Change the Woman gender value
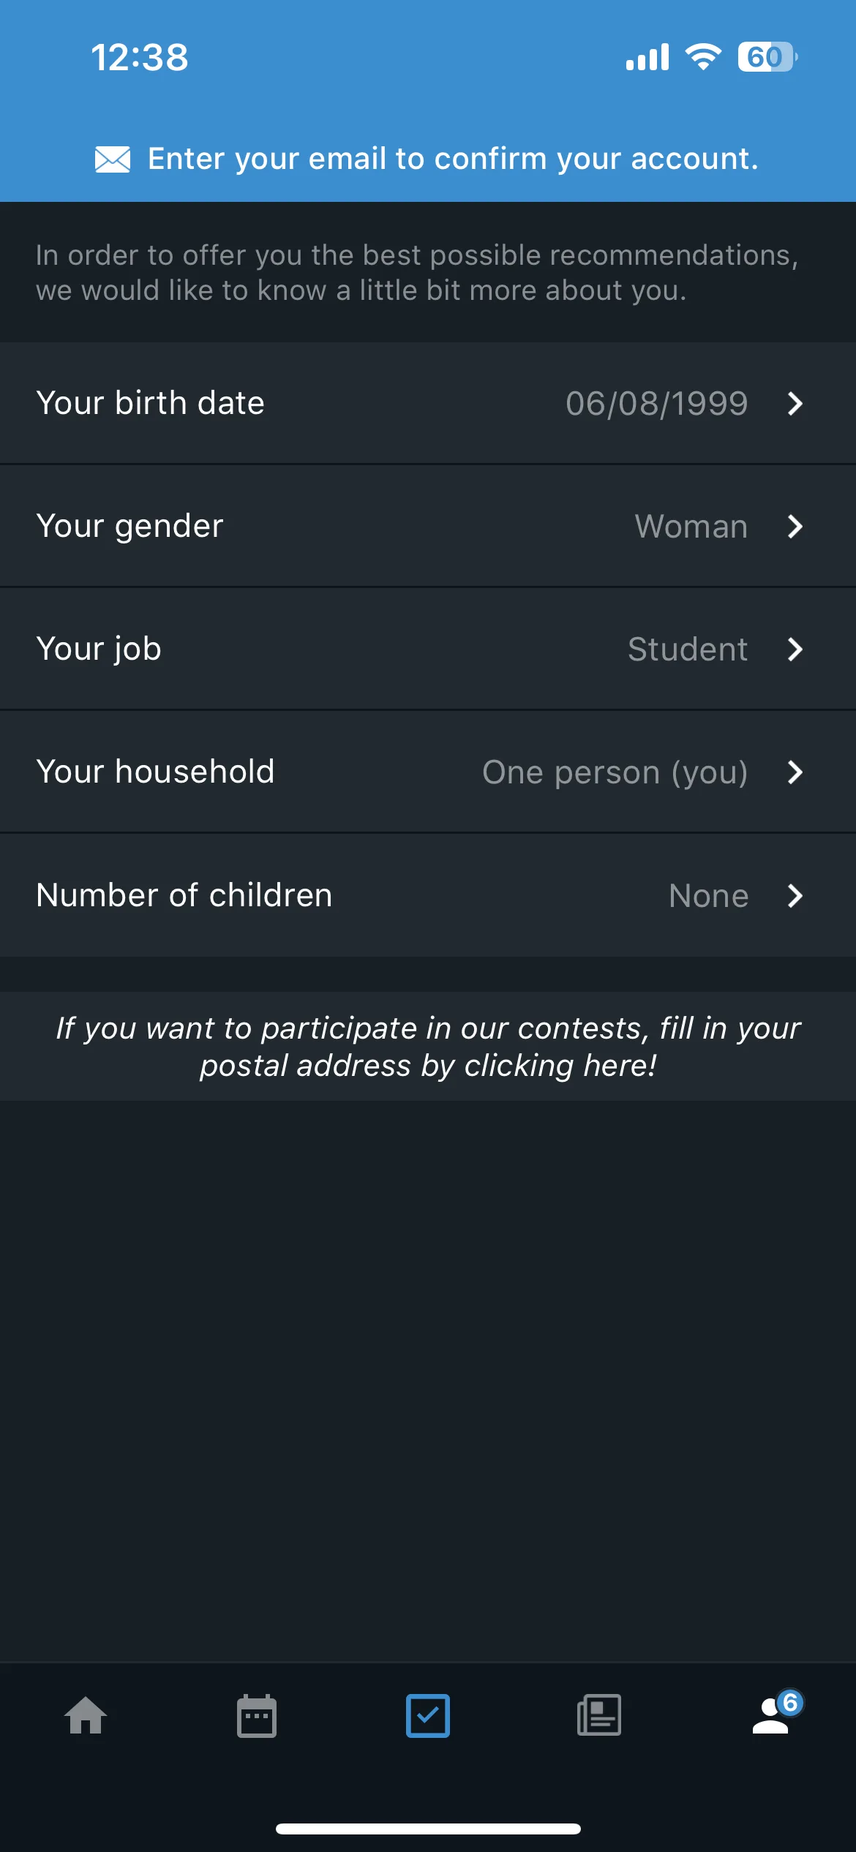The height and width of the screenshot is (1852, 856). point(691,527)
